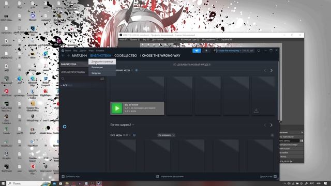
Task: Click the volume icon in system tray
Action: point(289,183)
